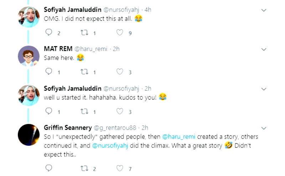Viewport: 285px width, 176px height.
Task: Like Griffin Seannery's tweet
Action: [x=120, y=169]
